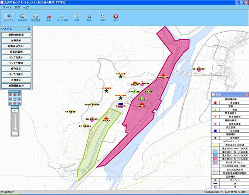Click the モノクロ表示 button
249x195 pixels.
pos(16,74)
